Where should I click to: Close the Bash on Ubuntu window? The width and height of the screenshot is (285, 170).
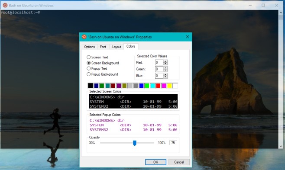[276, 5]
